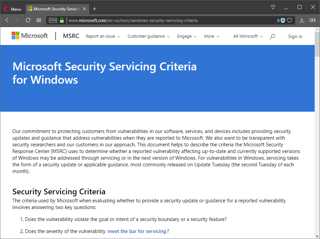This screenshot has height=239, width=320.
Task: Open the ad blocker shield icon
Action: click(x=283, y=20)
